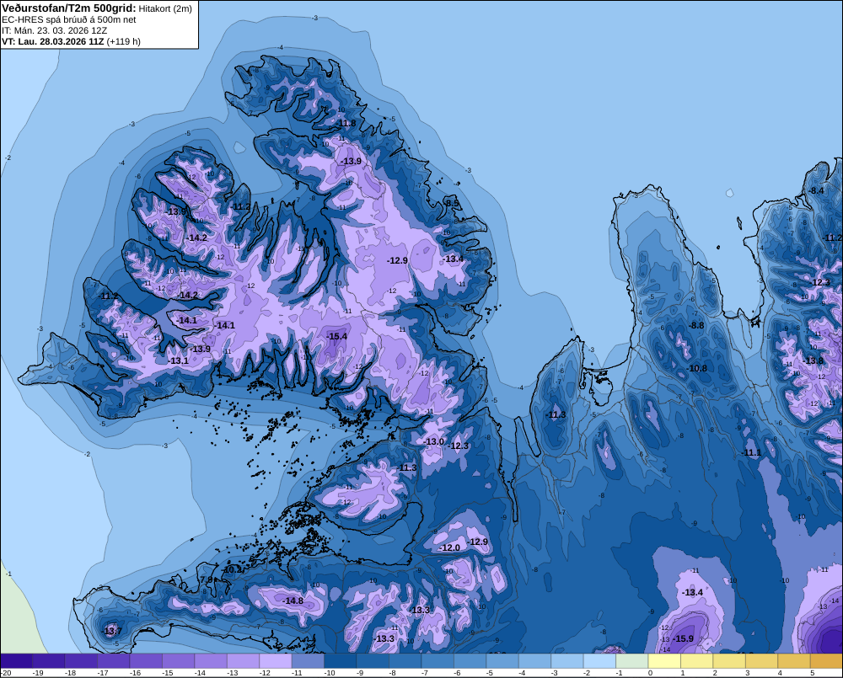
Task: Click the orange swatch right of 5
Action: [826, 661]
